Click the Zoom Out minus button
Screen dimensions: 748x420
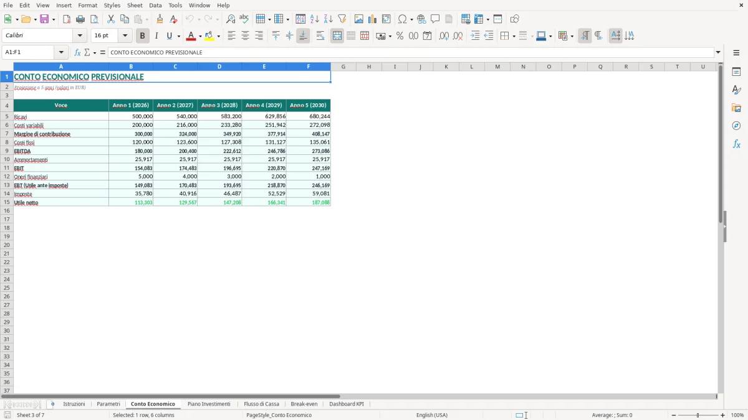673,415
